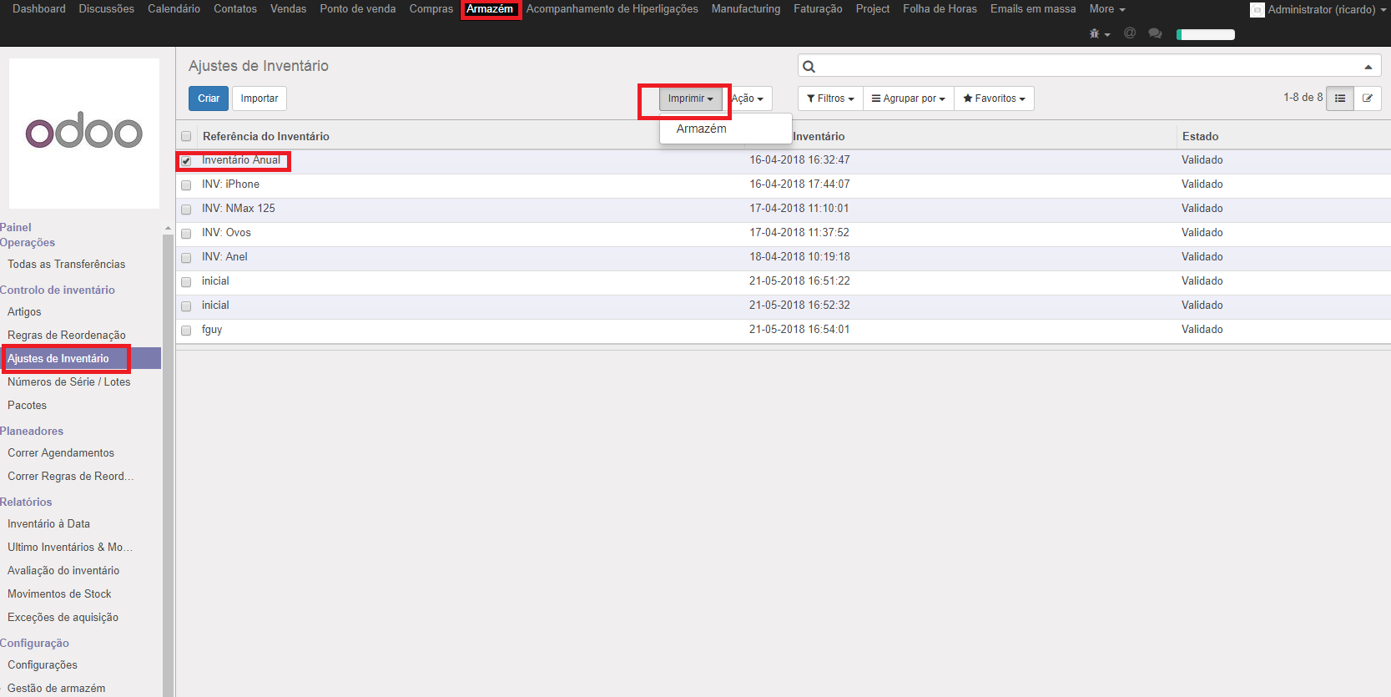
Task: Switch to list view icon
Action: [x=1339, y=98]
